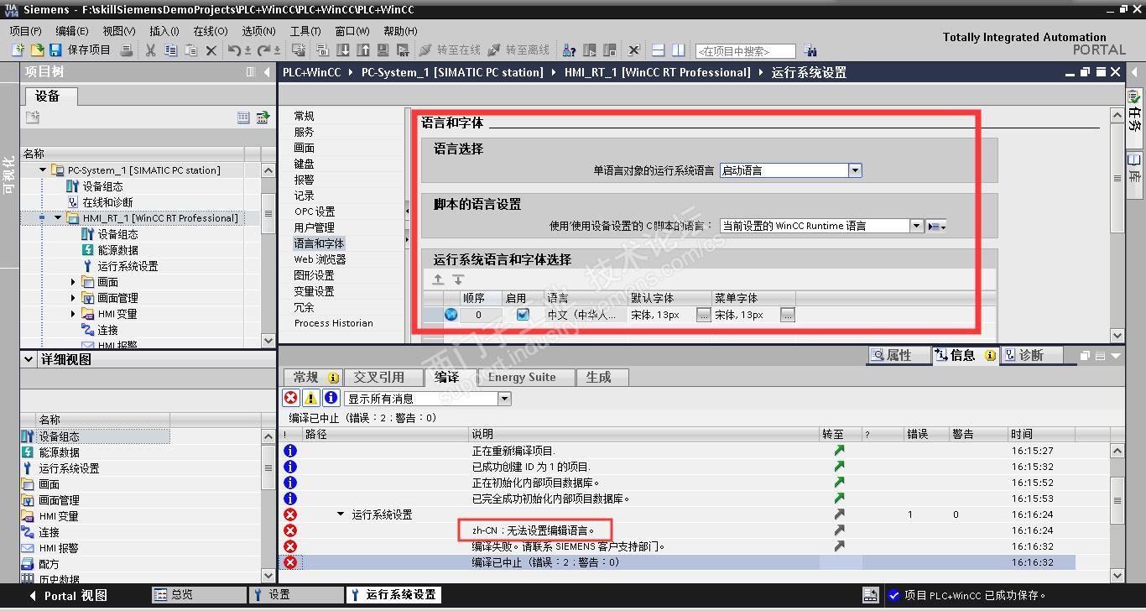Viewport: 1146px width, 611px height.
Task: Select Web 浏览器 in settings navigation
Action: coord(320,259)
